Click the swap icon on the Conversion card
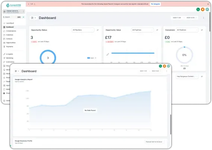This screenshot has width=212, height=150. click(202, 30)
